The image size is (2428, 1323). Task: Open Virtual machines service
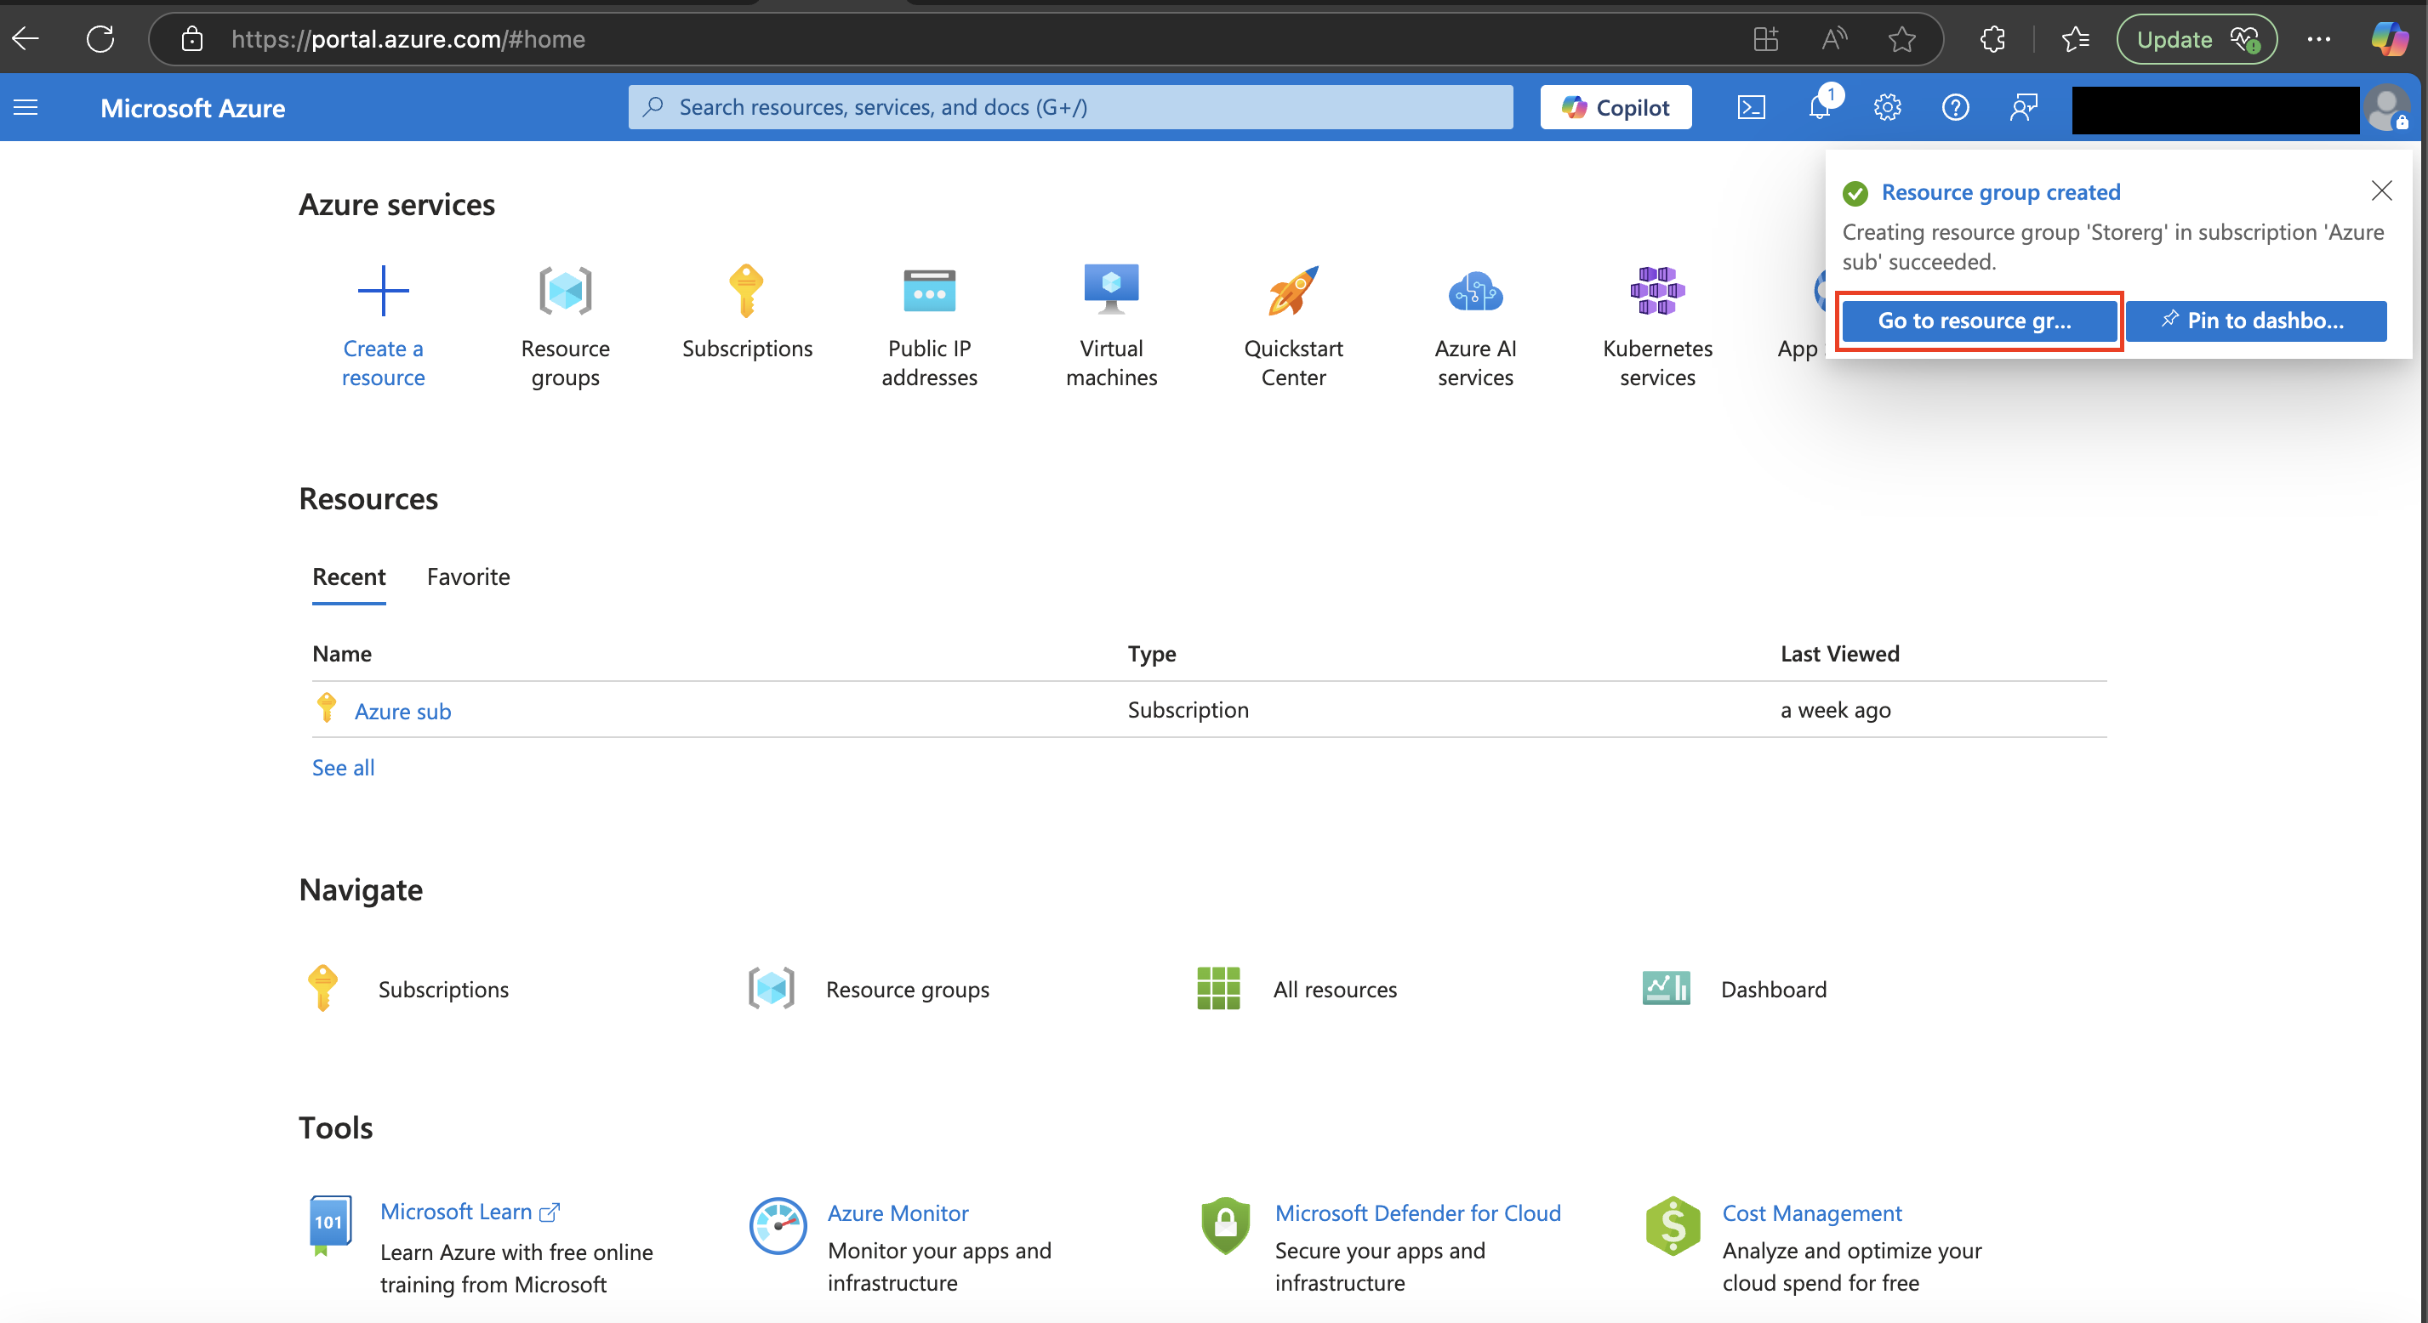click(1111, 325)
